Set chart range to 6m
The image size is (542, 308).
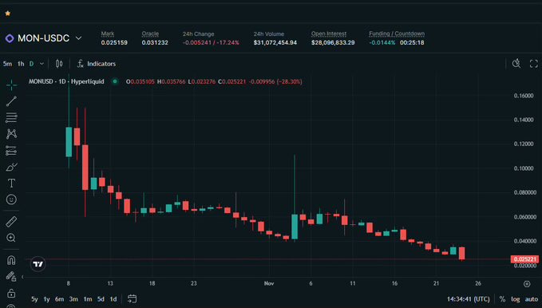tap(59, 299)
